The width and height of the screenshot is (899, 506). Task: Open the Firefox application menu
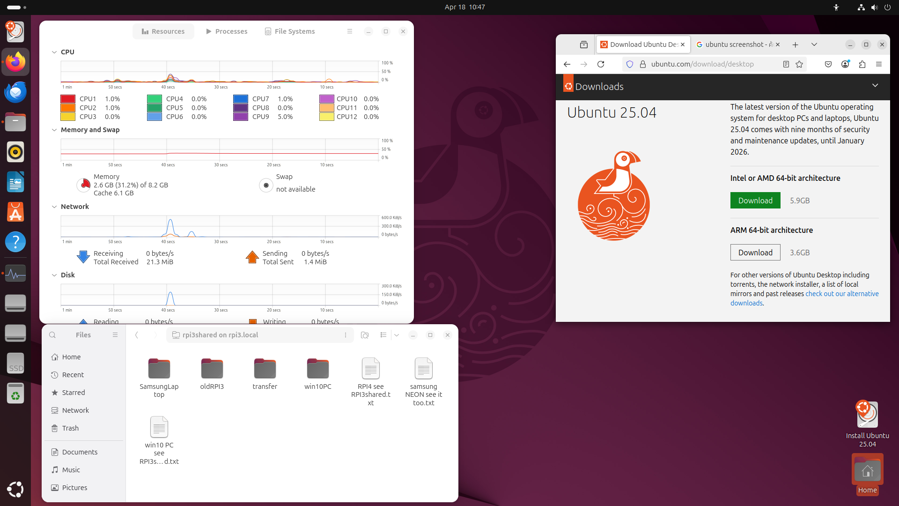tap(879, 64)
